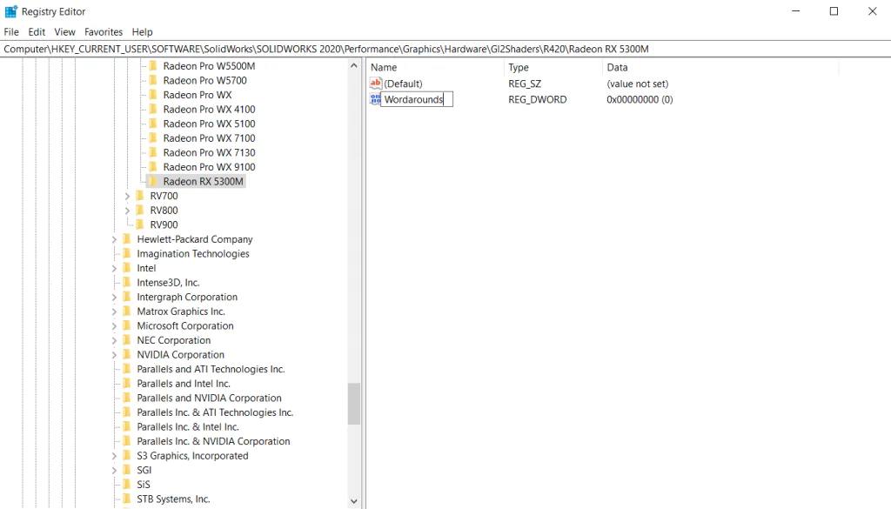Expand the Intel tree node

(x=114, y=268)
